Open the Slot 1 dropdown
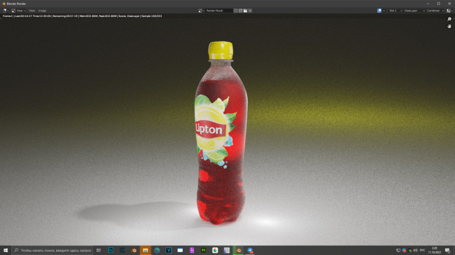 pos(395,11)
